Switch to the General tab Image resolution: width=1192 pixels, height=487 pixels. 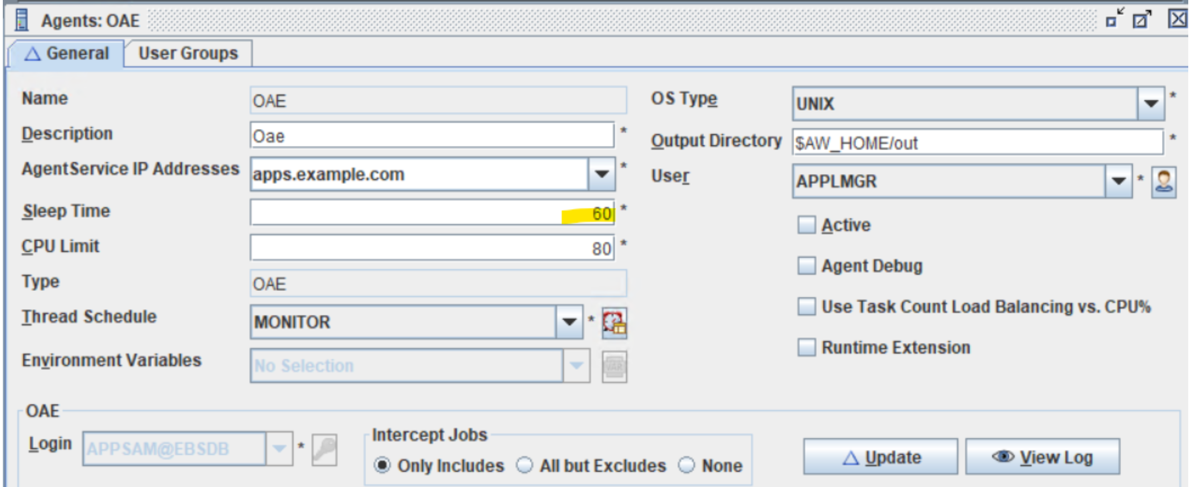tap(67, 53)
